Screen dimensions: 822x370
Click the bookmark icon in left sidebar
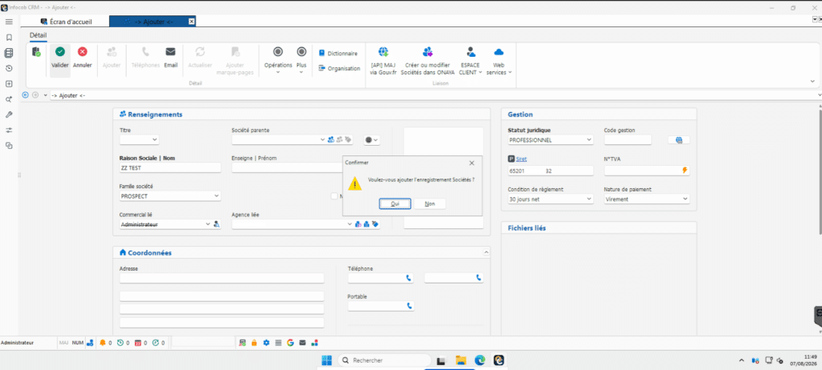9,38
